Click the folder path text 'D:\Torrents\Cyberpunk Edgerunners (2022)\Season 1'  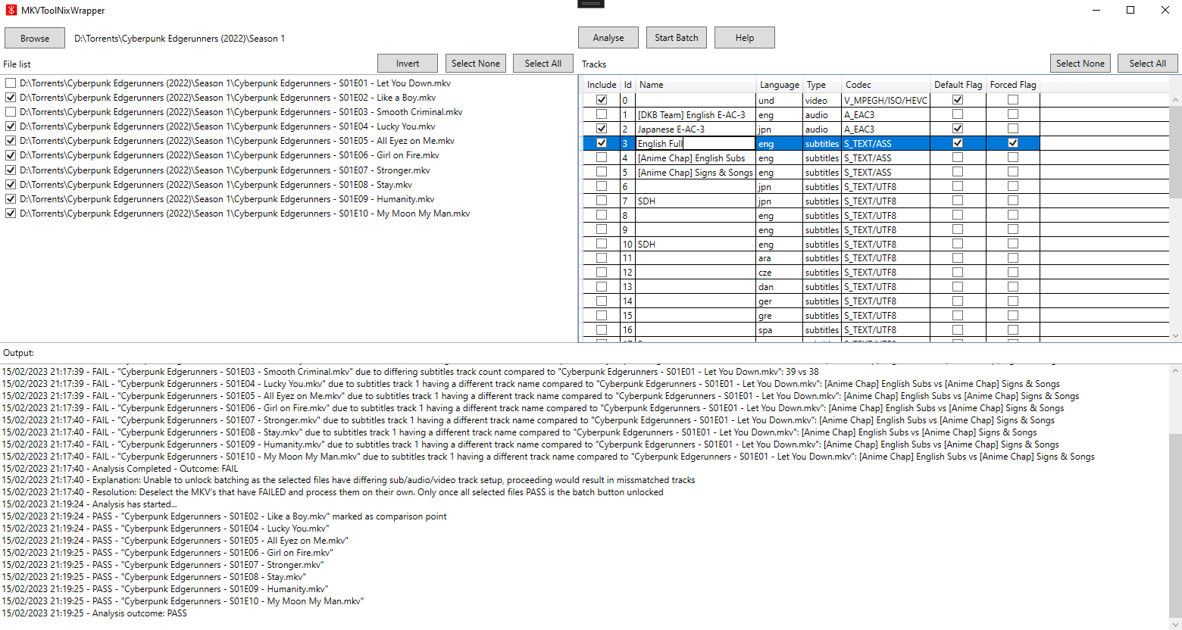click(x=180, y=39)
